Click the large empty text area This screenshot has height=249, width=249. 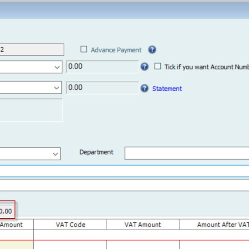(31, 110)
